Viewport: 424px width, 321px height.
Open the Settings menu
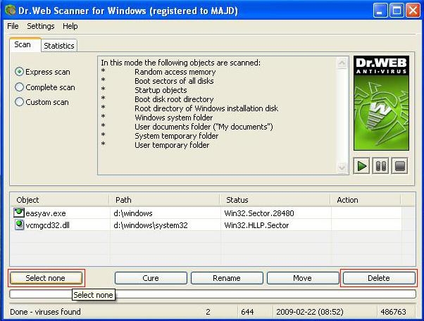[x=41, y=26]
